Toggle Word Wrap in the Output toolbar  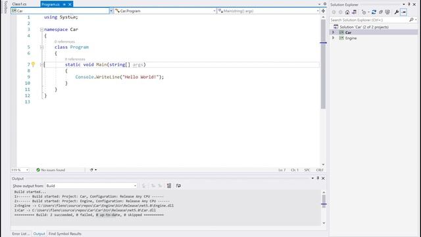click(x=178, y=186)
